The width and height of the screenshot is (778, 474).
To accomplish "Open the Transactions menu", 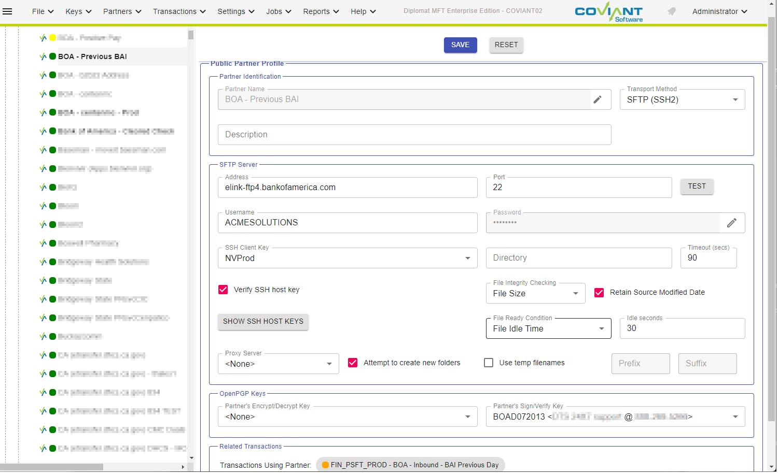I will point(179,11).
